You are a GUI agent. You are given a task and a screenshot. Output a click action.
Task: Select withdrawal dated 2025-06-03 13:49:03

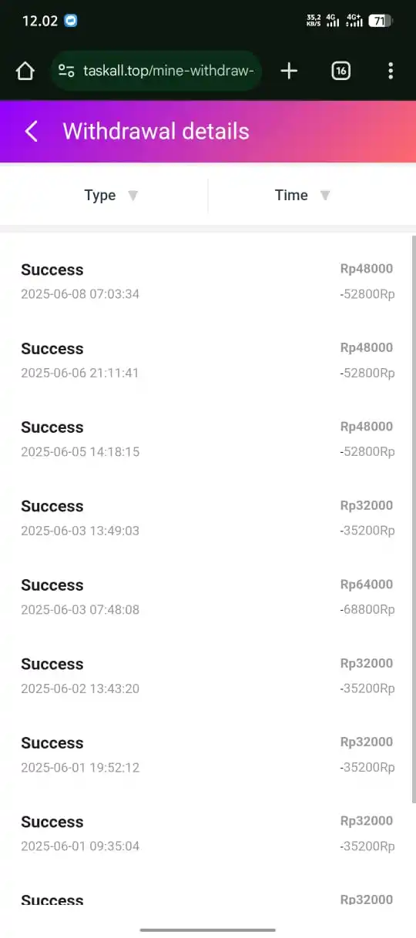(208, 518)
